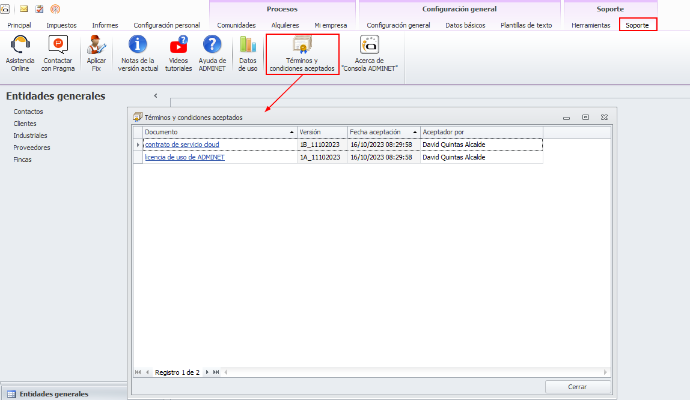Click right arrow of horizontal scrollbar

click(x=605, y=372)
